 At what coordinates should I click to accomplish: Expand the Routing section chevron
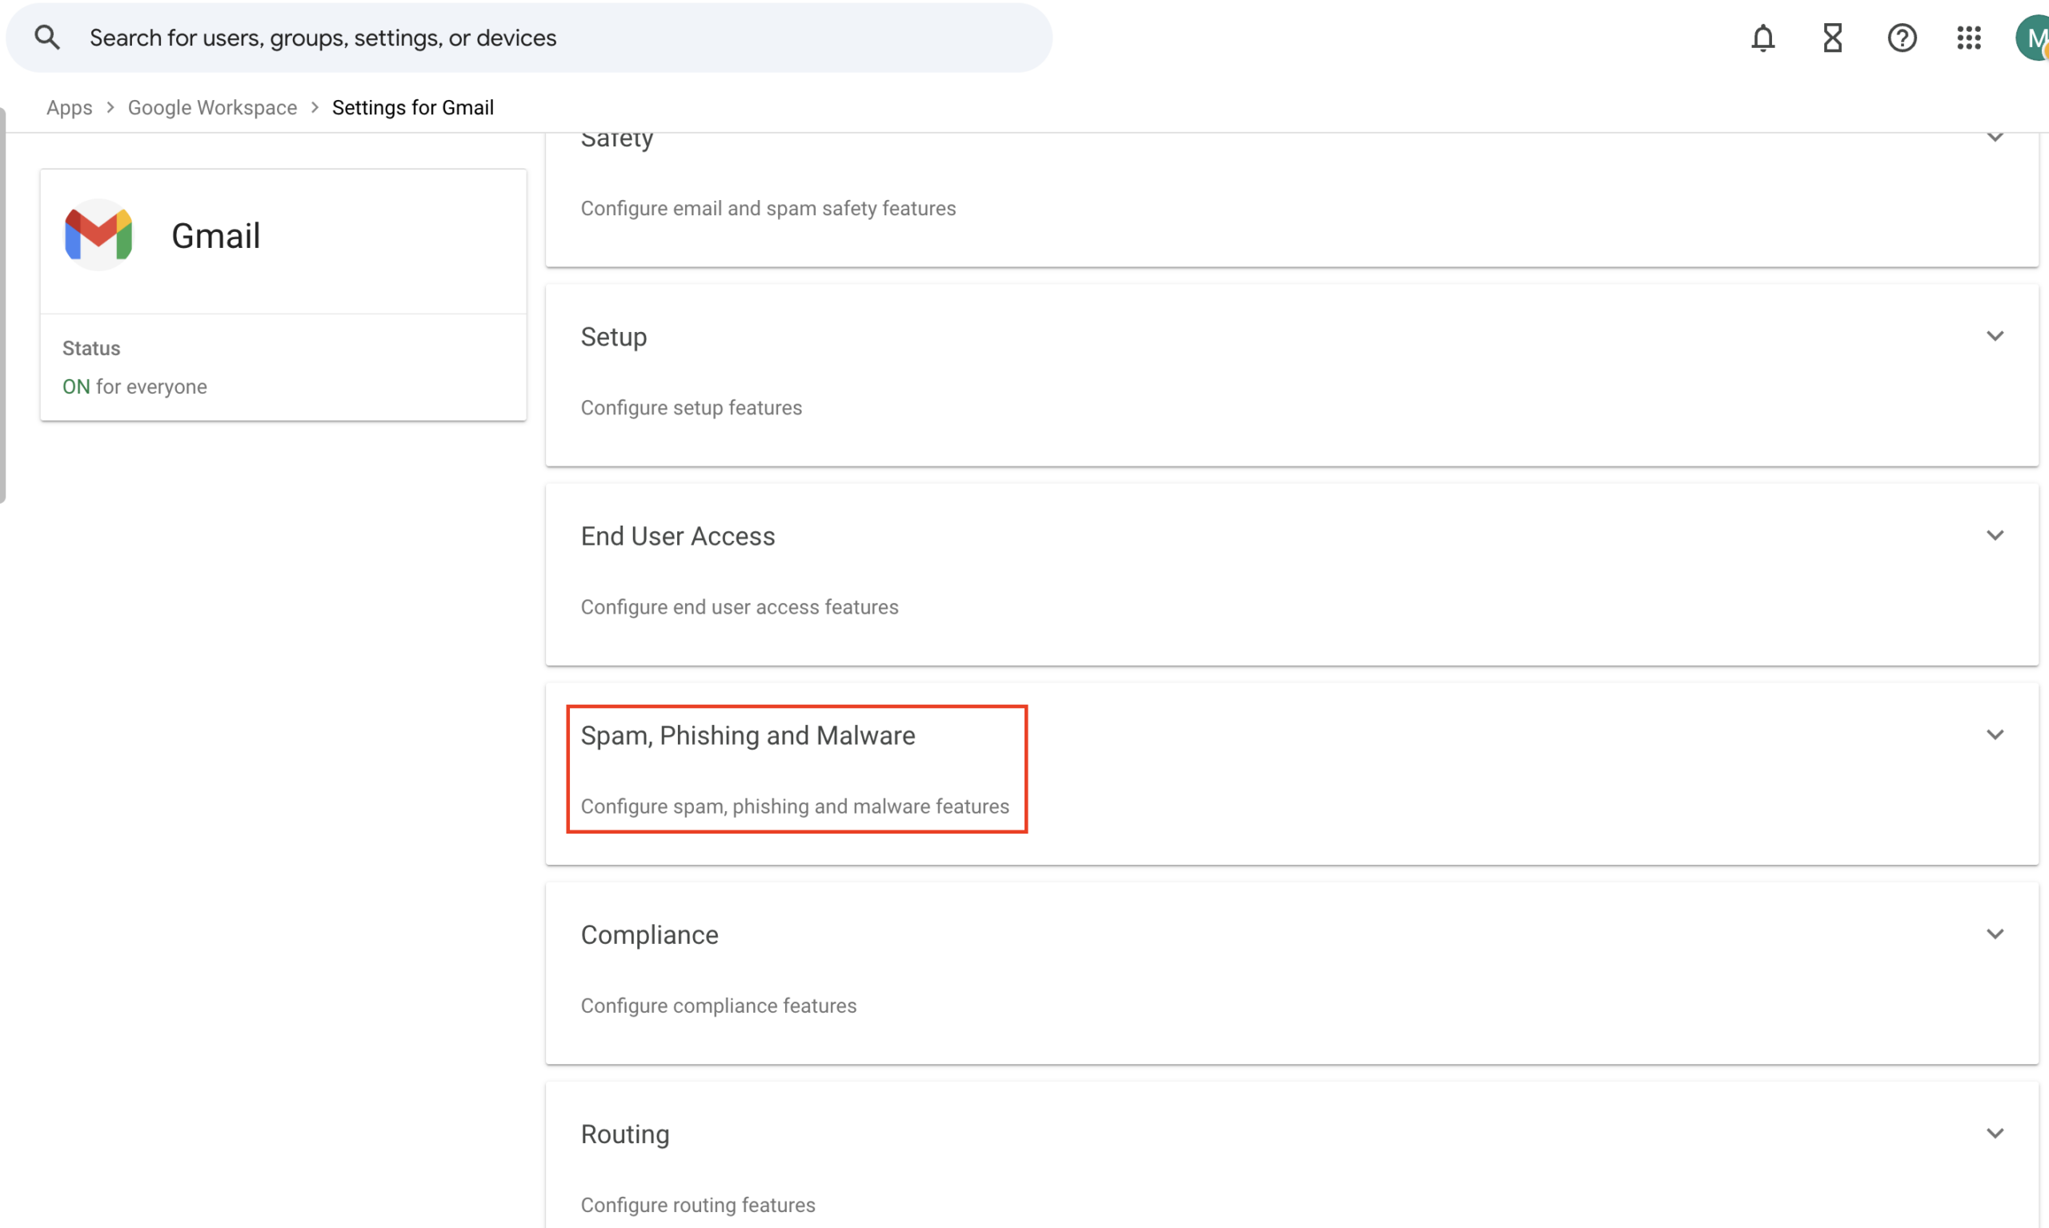tap(1995, 1134)
